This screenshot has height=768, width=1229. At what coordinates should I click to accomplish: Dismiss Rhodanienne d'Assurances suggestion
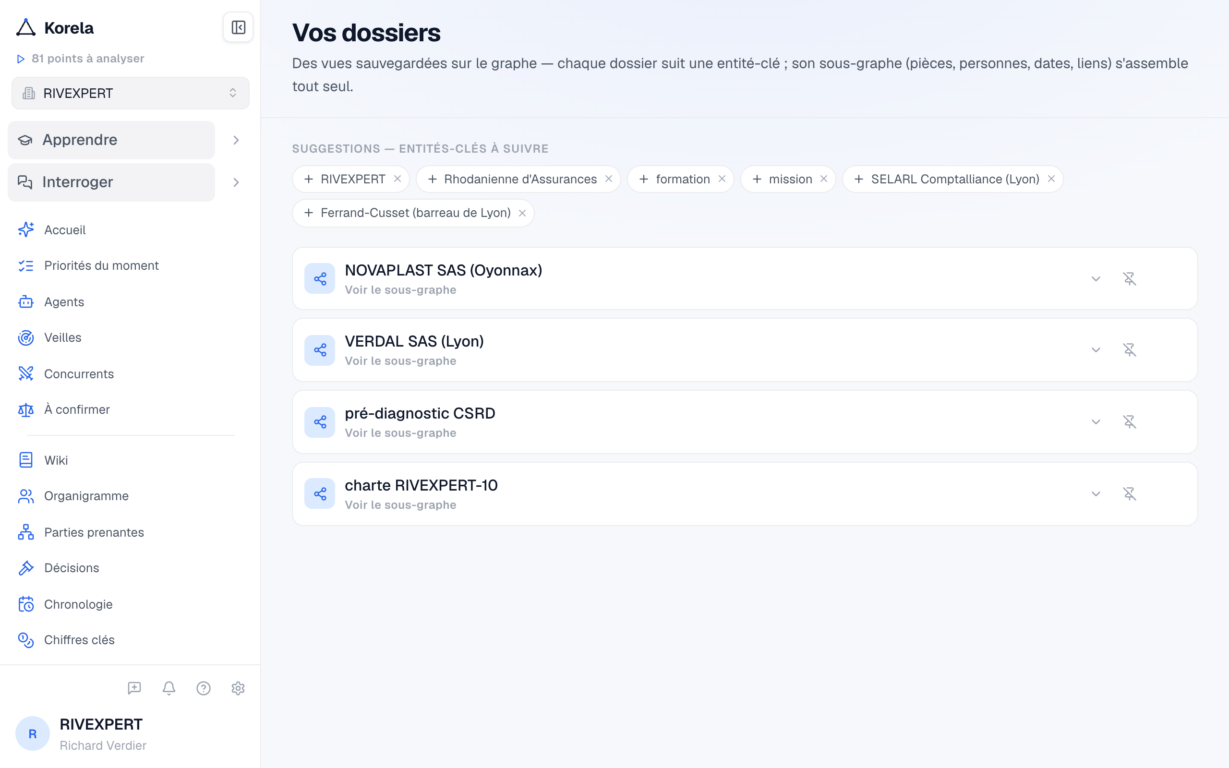tap(608, 179)
